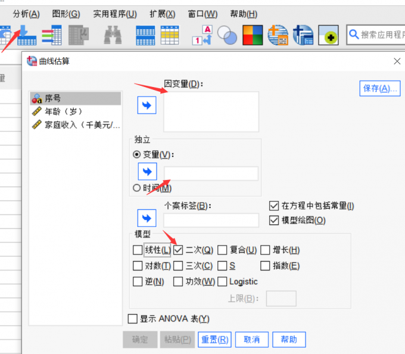Click the 上限(B) input field
The height and width of the screenshot is (354, 405).
[x=281, y=299]
